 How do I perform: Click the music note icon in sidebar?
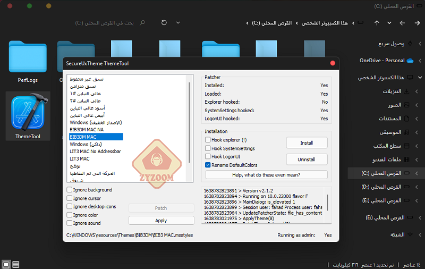pyautogui.click(x=406, y=132)
